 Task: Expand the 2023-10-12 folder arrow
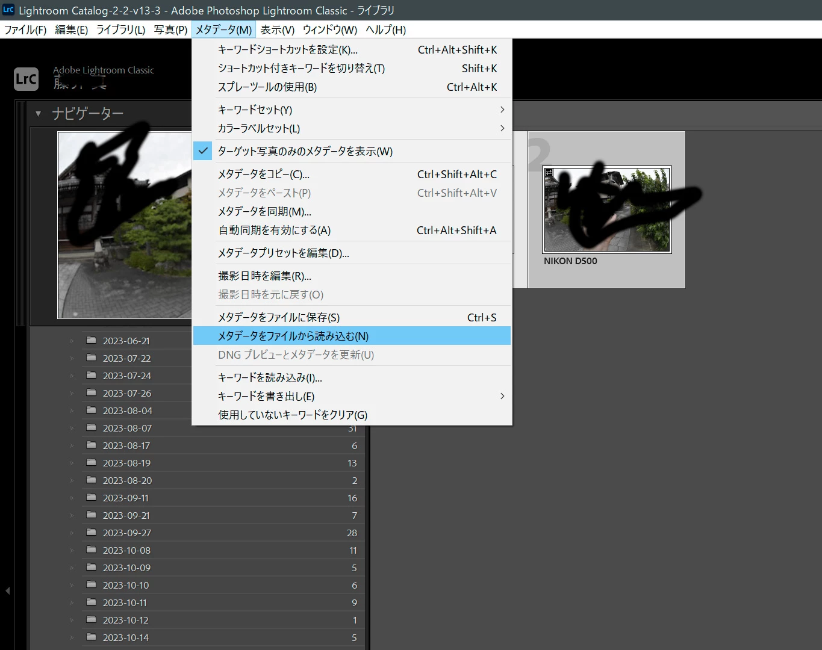(72, 620)
